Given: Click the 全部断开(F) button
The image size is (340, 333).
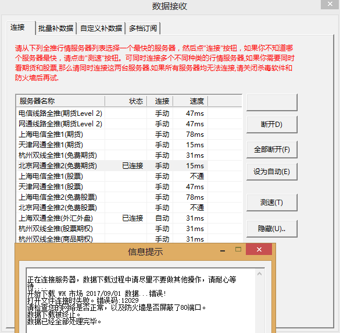Looking at the screenshot, I should pyautogui.click(x=271, y=150).
